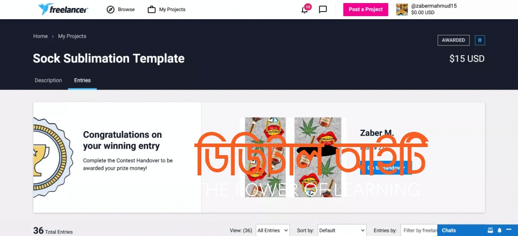The image size is (518, 236).
Task: Open the Browse compass icon
Action: click(x=110, y=10)
